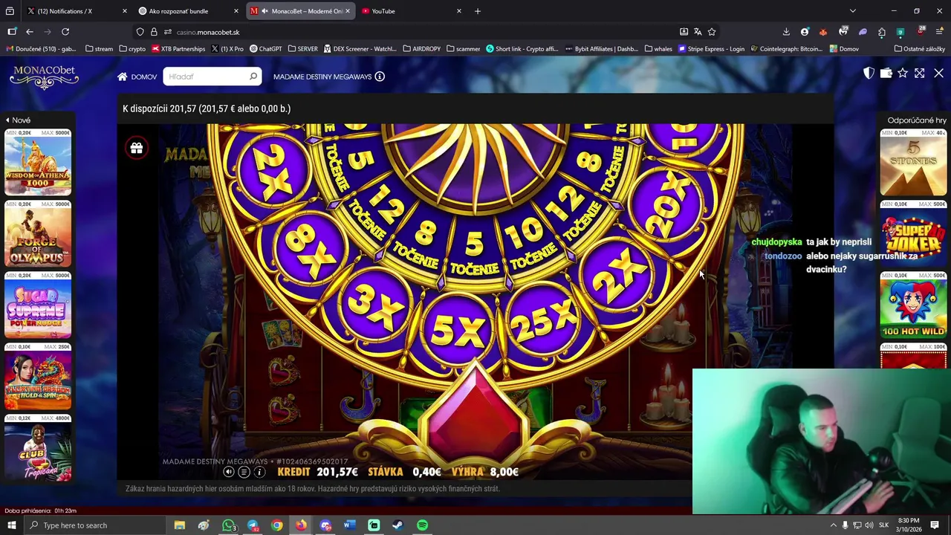Click the MONACObet logo
The image size is (951, 535).
click(x=44, y=77)
